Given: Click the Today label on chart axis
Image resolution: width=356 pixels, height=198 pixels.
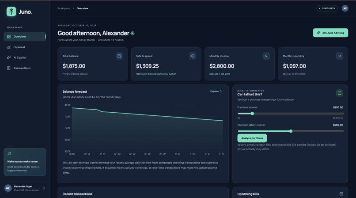Looking at the screenshot, I should tap(72, 154).
